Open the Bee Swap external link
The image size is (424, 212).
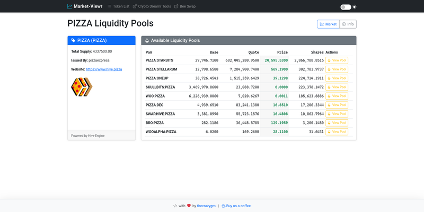(x=185, y=6)
